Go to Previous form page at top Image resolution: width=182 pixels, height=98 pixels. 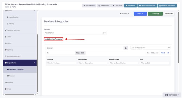pyautogui.click(x=124, y=13)
